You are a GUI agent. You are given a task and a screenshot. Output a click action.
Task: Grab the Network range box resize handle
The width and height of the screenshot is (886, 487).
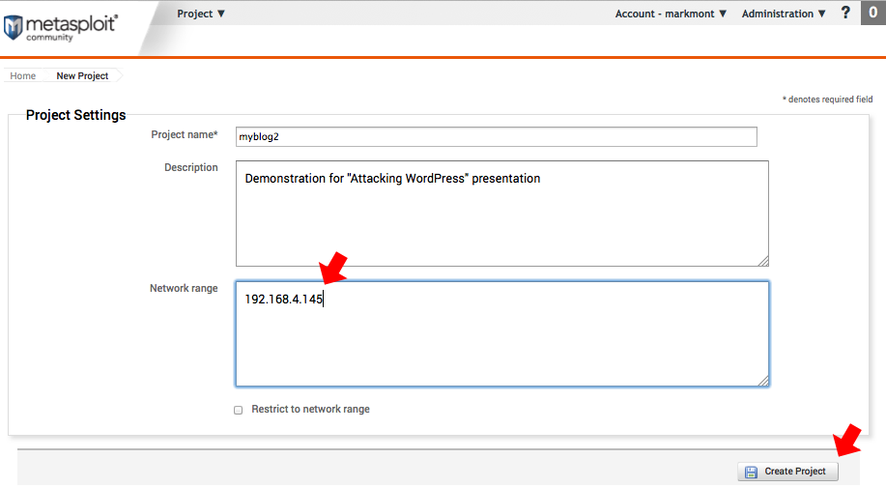762,381
